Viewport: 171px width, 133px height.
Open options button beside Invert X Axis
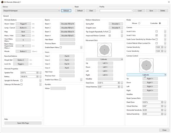165,31
